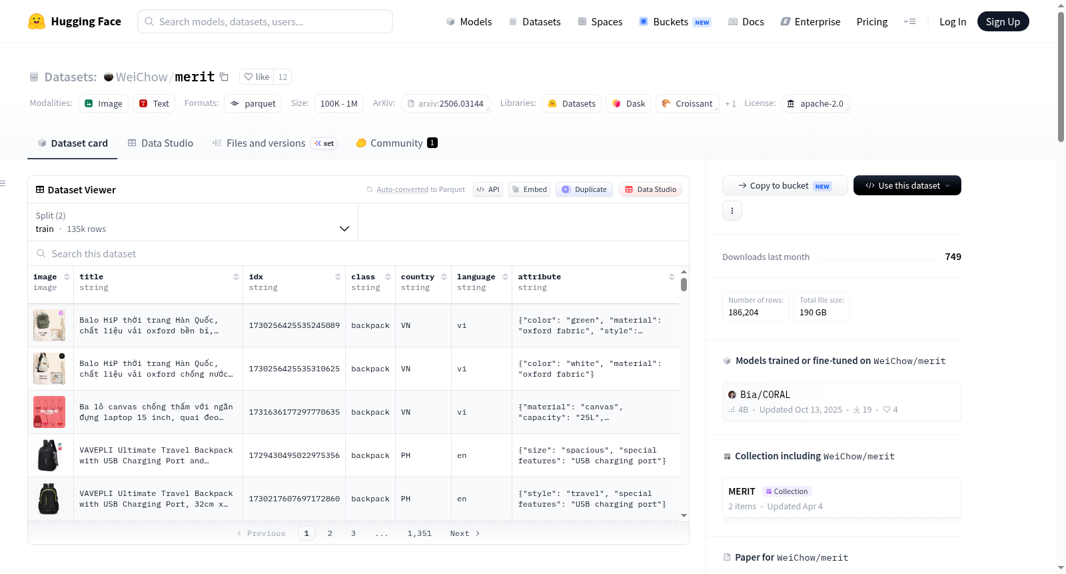Open the Files and versions tab
The image size is (1066, 574).
tap(274, 143)
